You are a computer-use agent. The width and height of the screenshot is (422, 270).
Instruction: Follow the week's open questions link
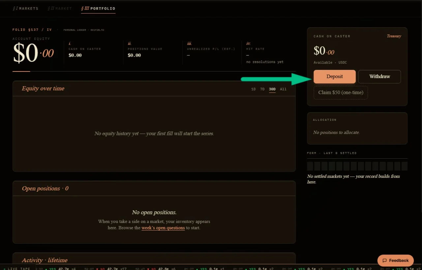tap(163, 228)
